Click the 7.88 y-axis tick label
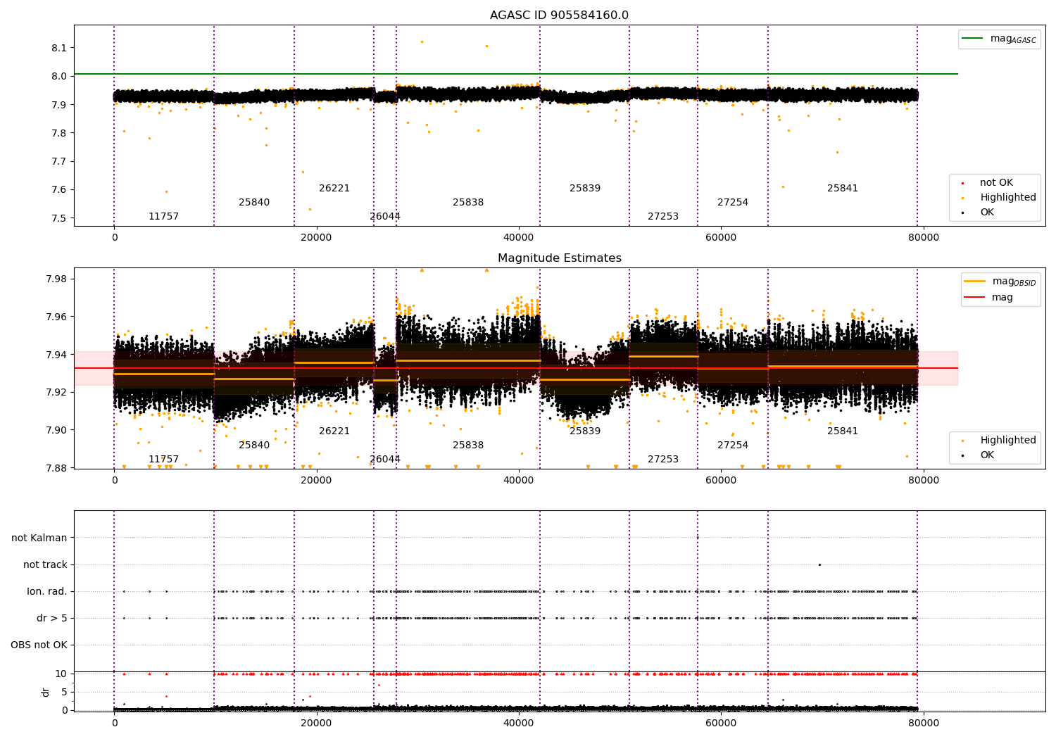 point(56,467)
